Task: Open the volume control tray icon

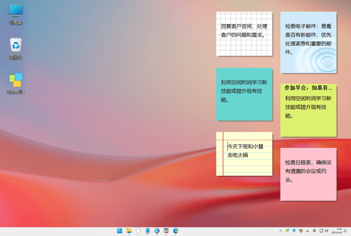Action: pyautogui.click(x=326, y=231)
